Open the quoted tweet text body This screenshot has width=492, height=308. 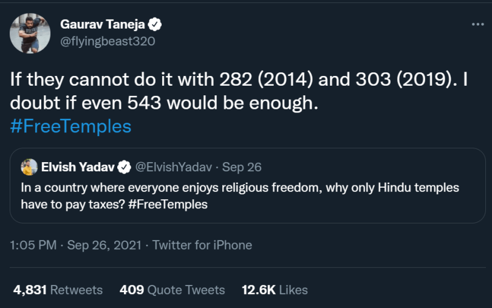240,196
